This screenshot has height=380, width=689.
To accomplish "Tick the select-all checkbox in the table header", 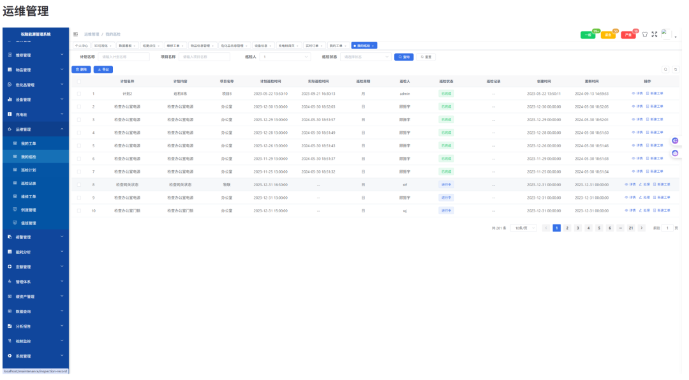I will pyautogui.click(x=79, y=81).
